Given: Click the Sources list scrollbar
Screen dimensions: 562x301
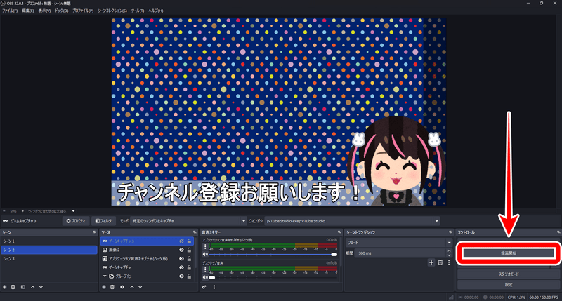Looking at the screenshot, I should pyautogui.click(x=196, y=253).
